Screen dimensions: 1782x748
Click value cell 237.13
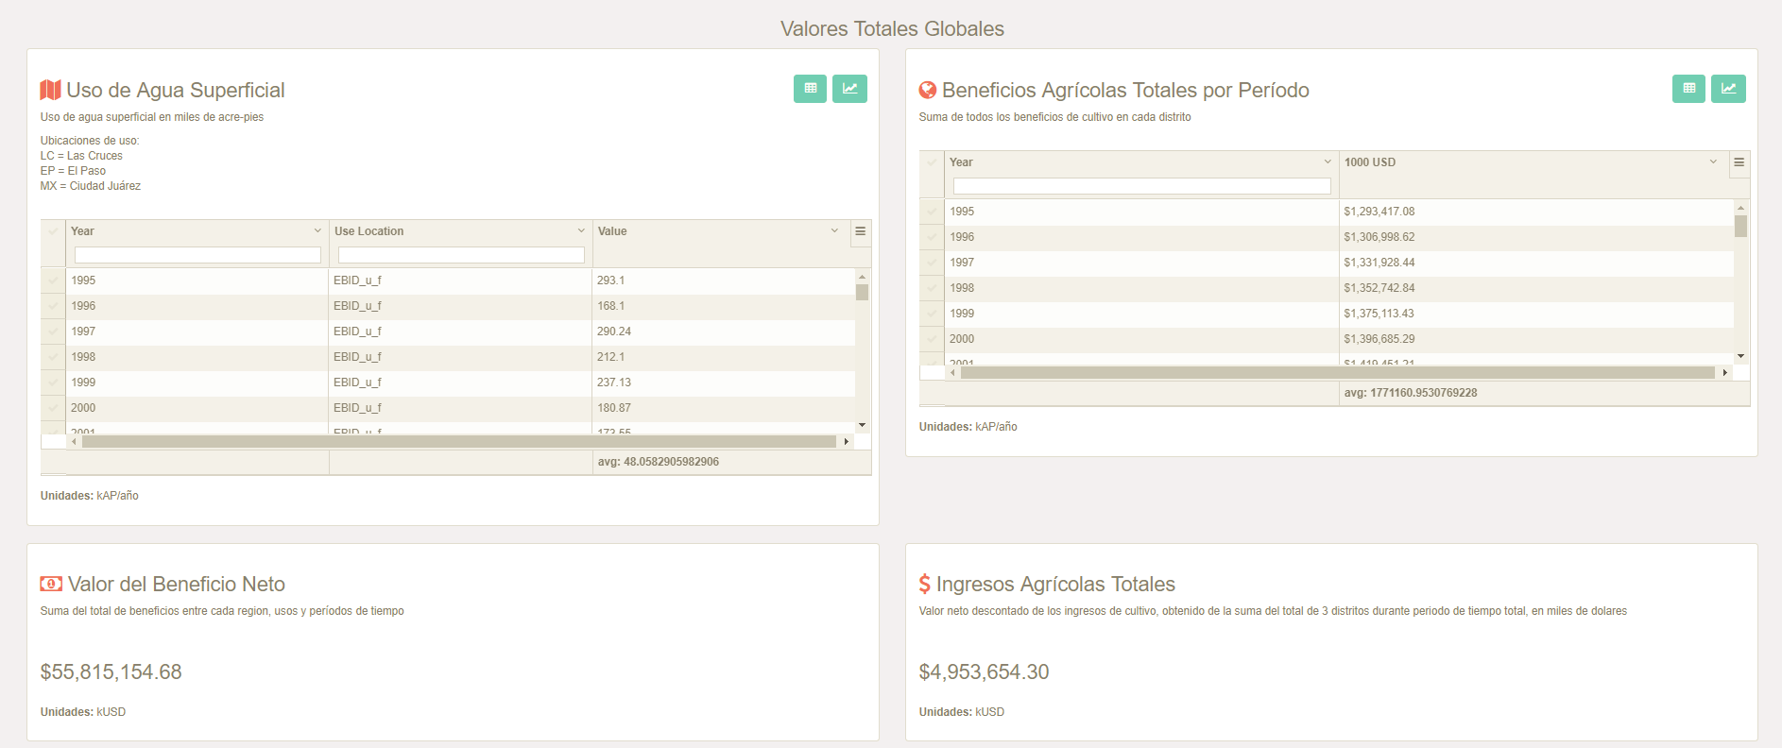(724, 382)
